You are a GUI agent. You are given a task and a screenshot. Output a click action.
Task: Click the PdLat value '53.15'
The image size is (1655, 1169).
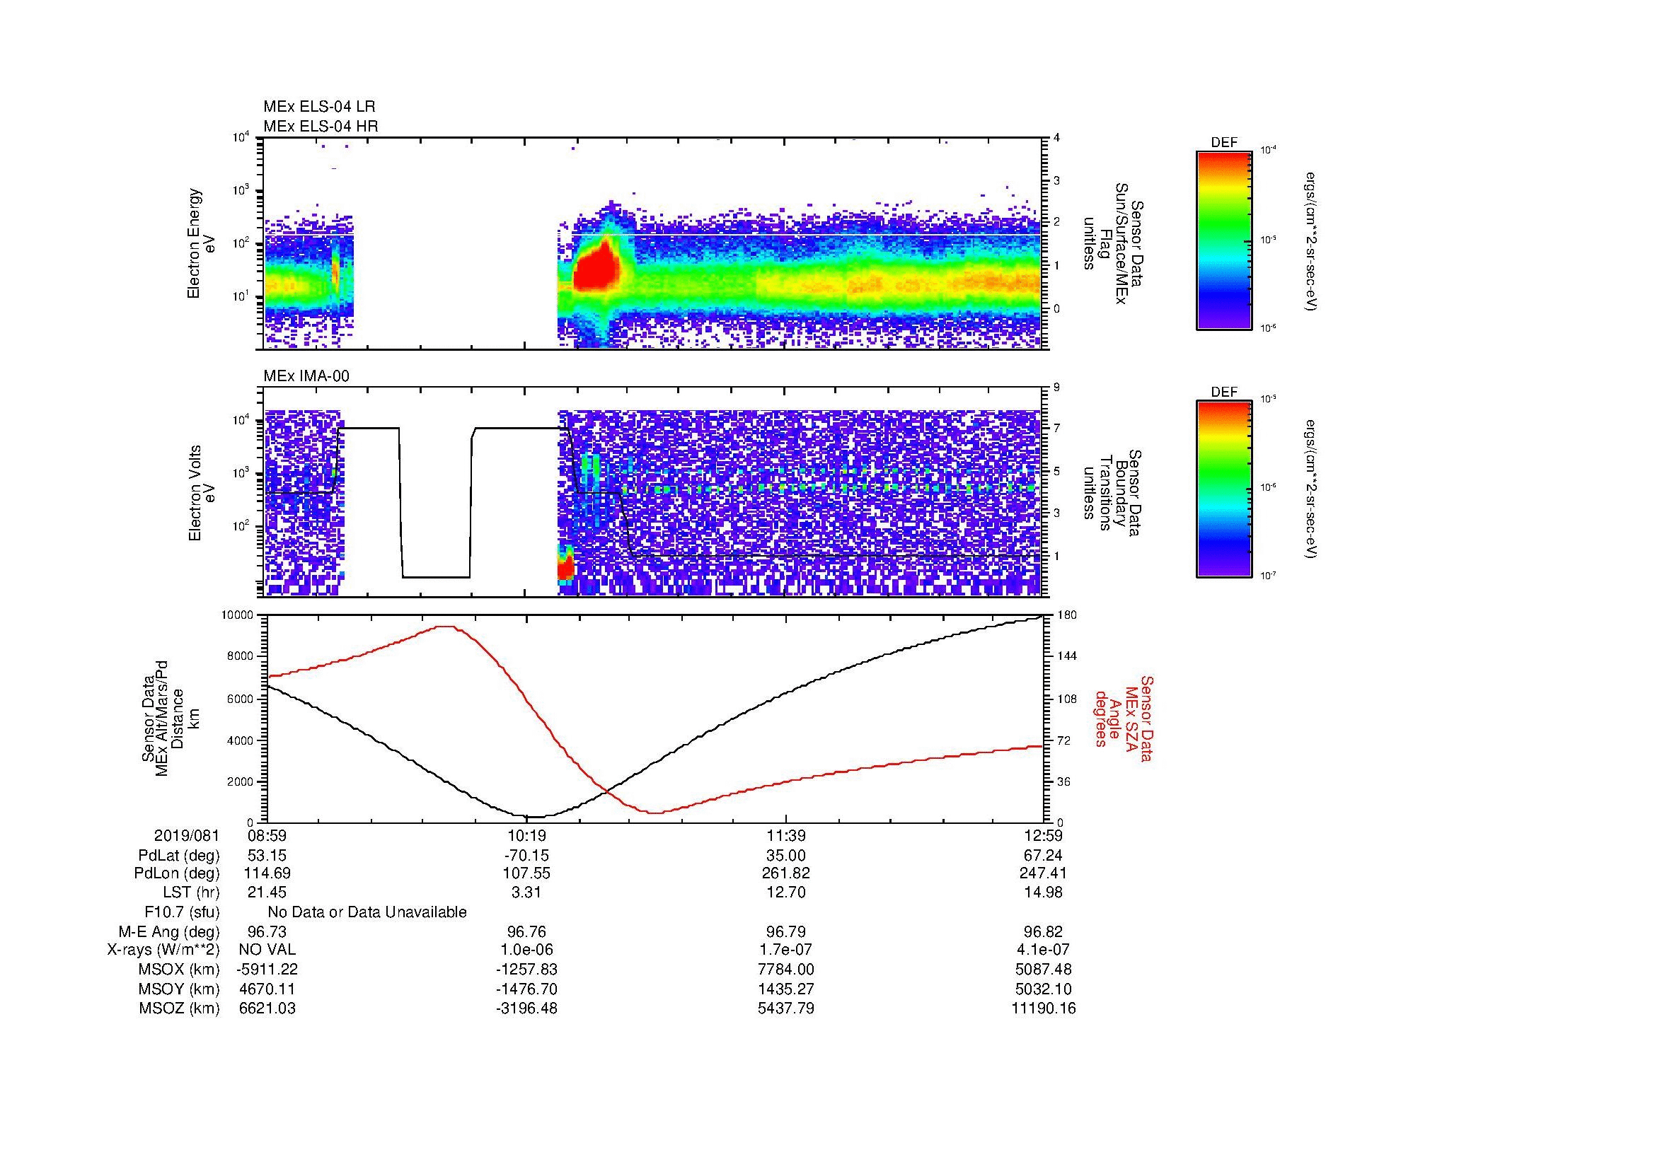click(x=267, y=856)
